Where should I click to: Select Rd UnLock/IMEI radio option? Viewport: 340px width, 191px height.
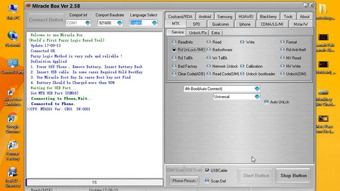pos(174,50)
